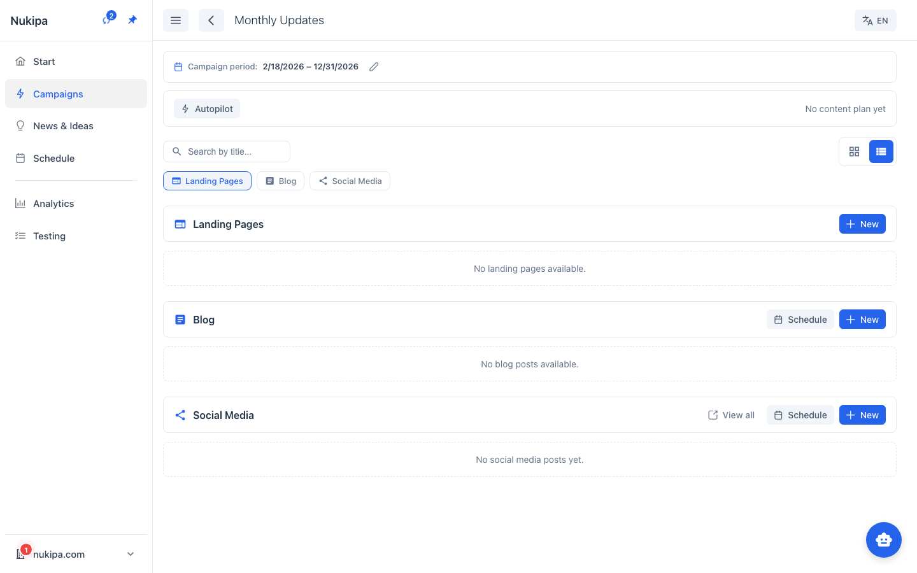Open News & Ideas in sidebar
Screen dimensions: 917x573
point(63,126)
